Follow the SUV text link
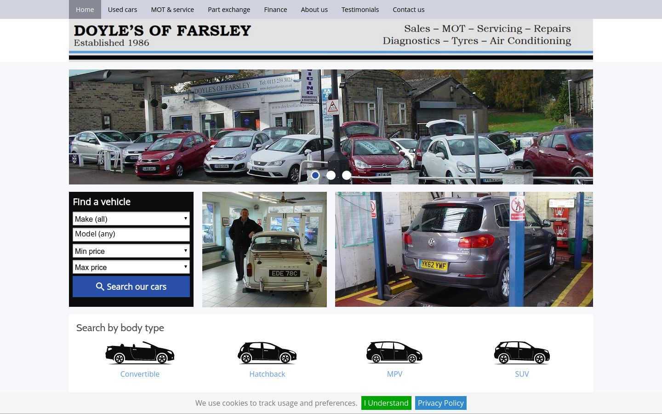This screenshot has width=662, height=414. coord(522,374)
